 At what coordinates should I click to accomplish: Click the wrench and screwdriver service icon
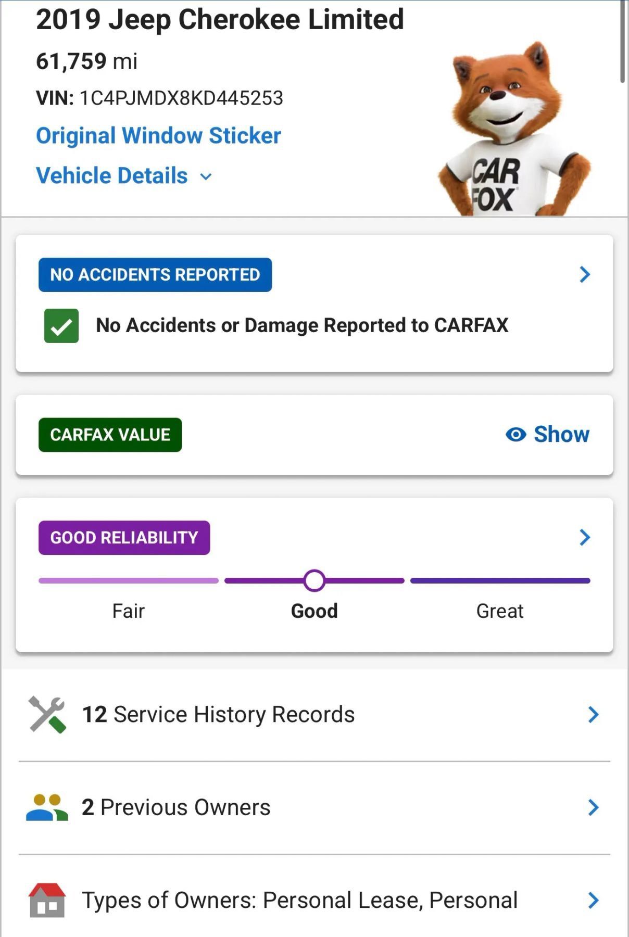(47, 714)
